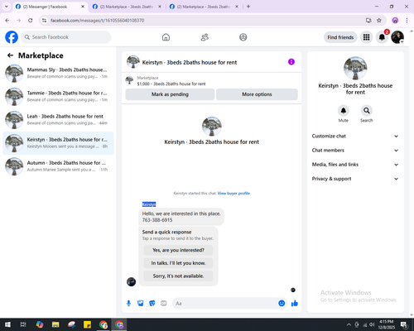Mute this chat with the bell icon

tap(344, 111)
